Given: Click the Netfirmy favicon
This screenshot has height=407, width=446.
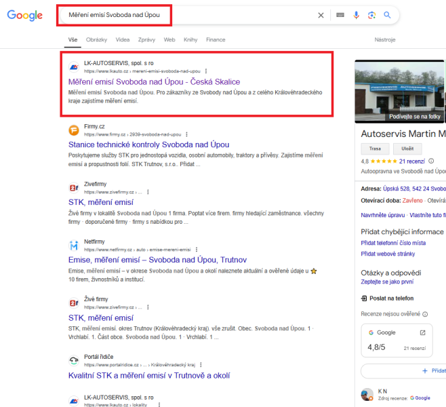Looking at the screenshot, I should (74, 246).
